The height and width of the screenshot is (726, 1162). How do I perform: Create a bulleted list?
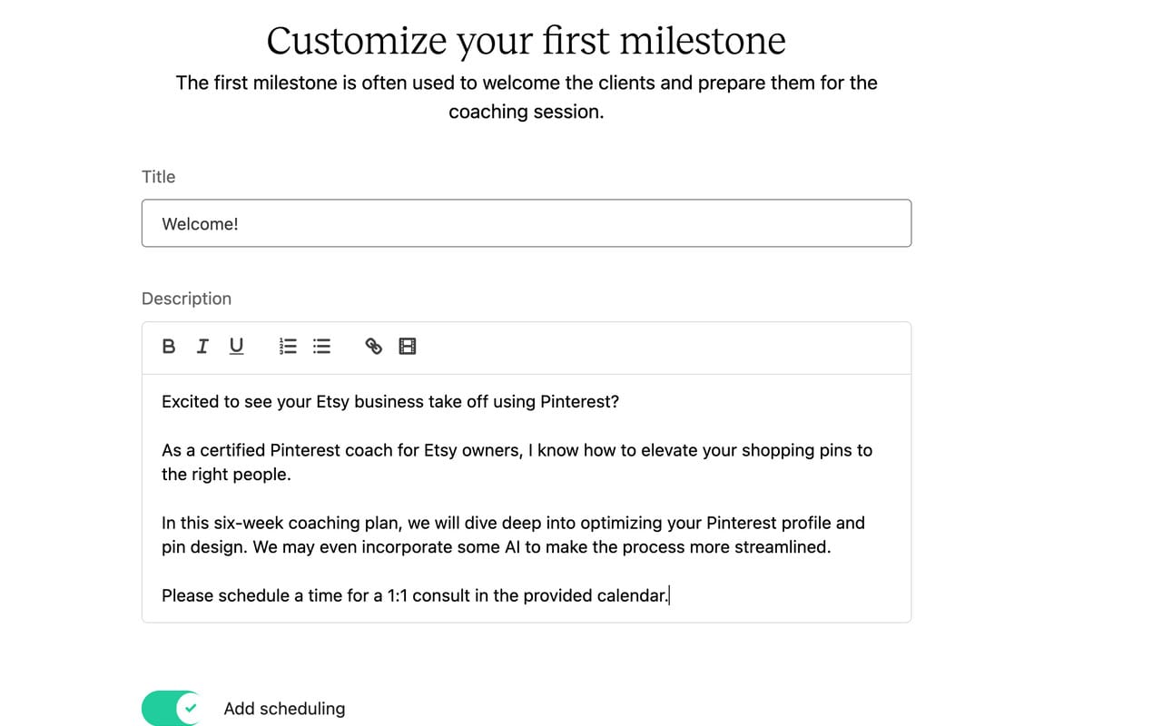tap(320, 346)
